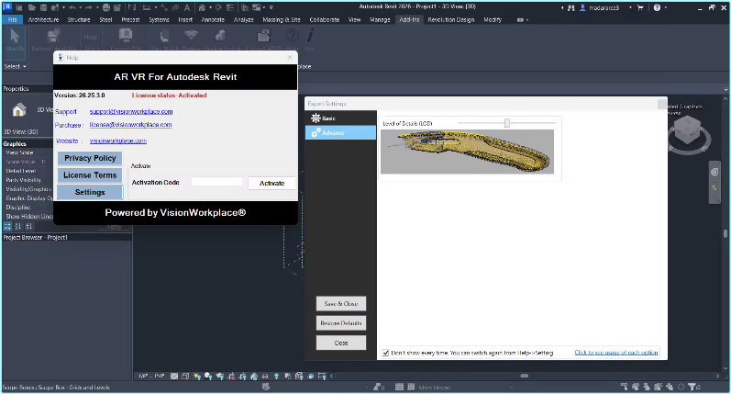Screen dimensions: 731x394
Task: Expand the quick access toolbar customize arrow
Action: (271, 7)
